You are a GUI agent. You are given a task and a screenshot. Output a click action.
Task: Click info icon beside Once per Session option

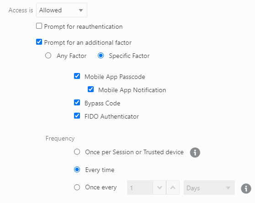(x=195, y=152)
